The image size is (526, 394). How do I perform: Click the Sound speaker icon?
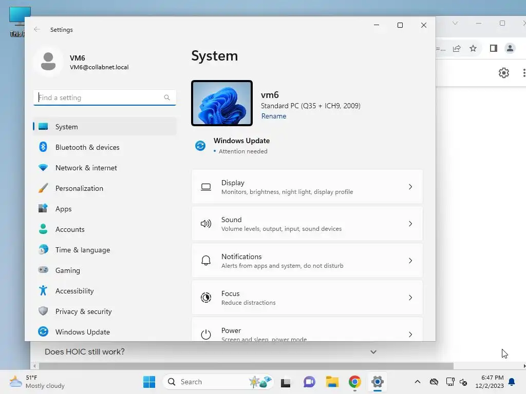pos(206,224)
